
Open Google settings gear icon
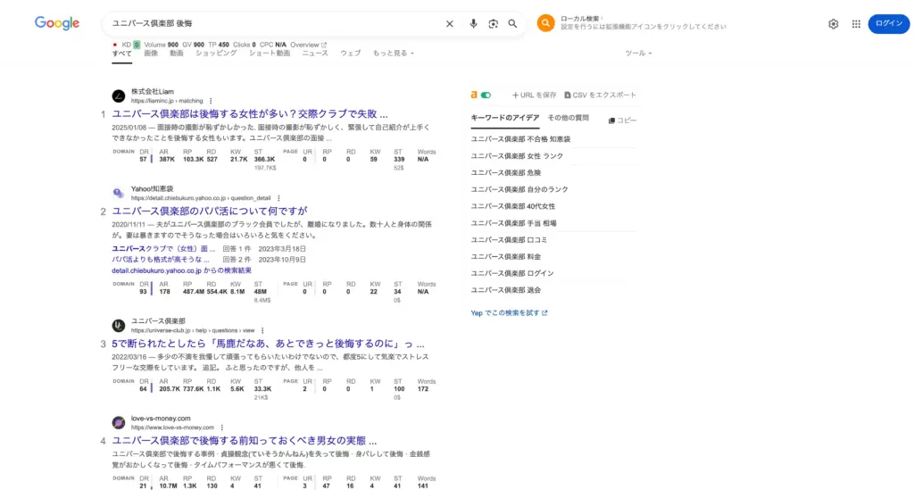833,24
